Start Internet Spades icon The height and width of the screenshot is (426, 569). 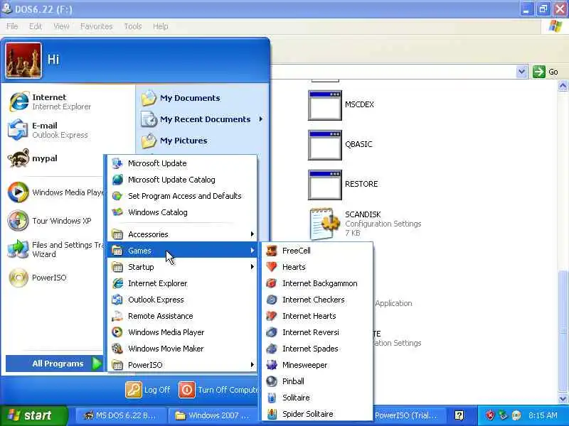point(272,349)
